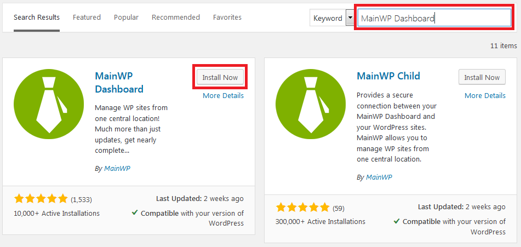Click the MainWP author link under Dashboard
Screen dimensions: 521x247
[117, 169]
